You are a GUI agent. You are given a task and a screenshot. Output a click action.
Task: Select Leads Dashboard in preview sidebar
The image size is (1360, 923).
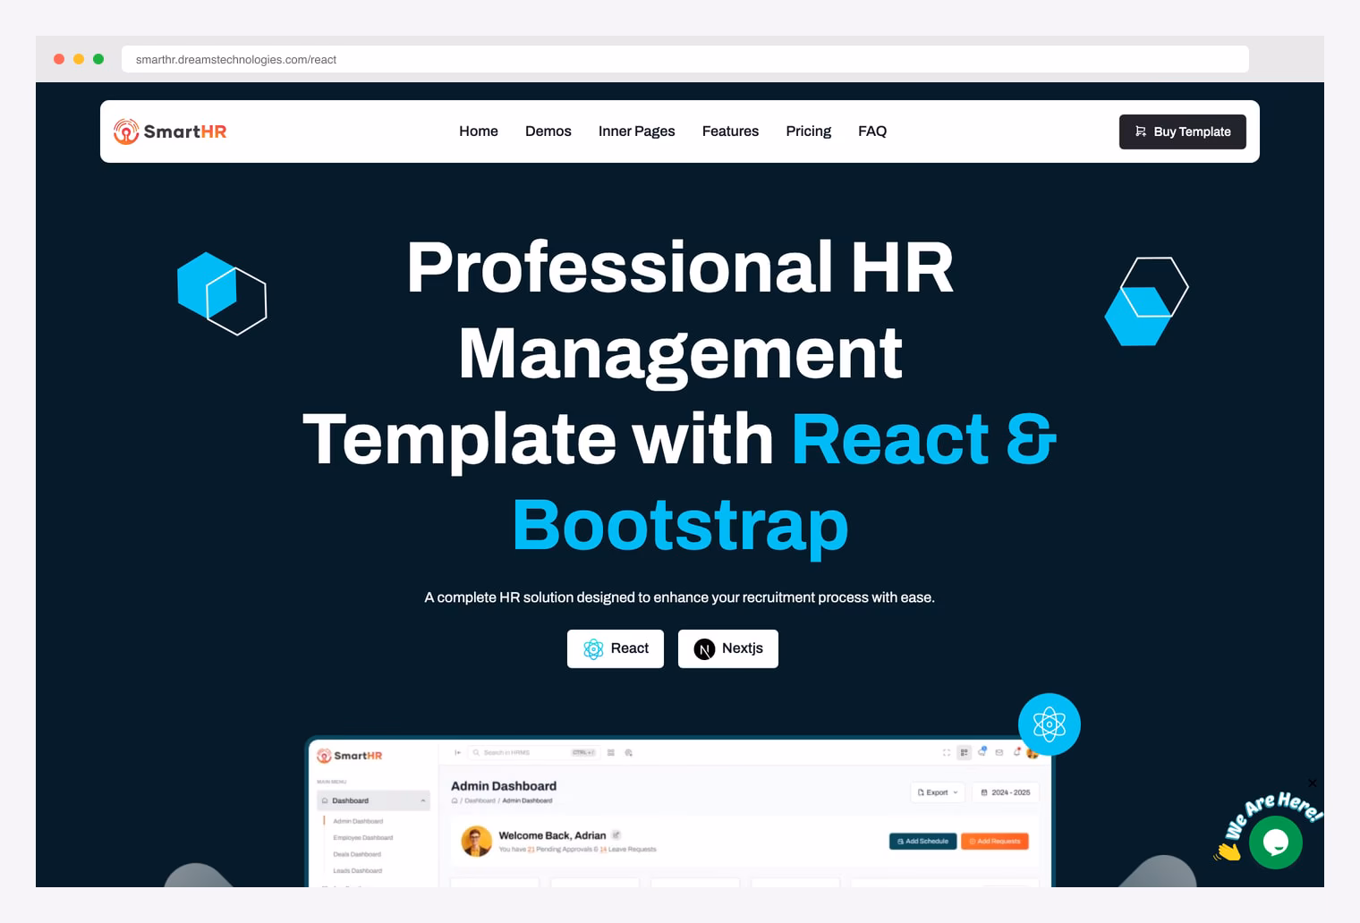click(358, 870)
